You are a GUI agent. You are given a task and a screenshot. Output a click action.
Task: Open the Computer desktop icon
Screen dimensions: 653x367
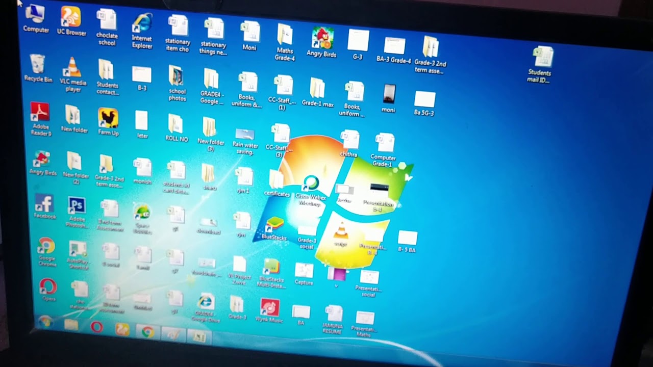pyautogui.click(x=36, y=19)
